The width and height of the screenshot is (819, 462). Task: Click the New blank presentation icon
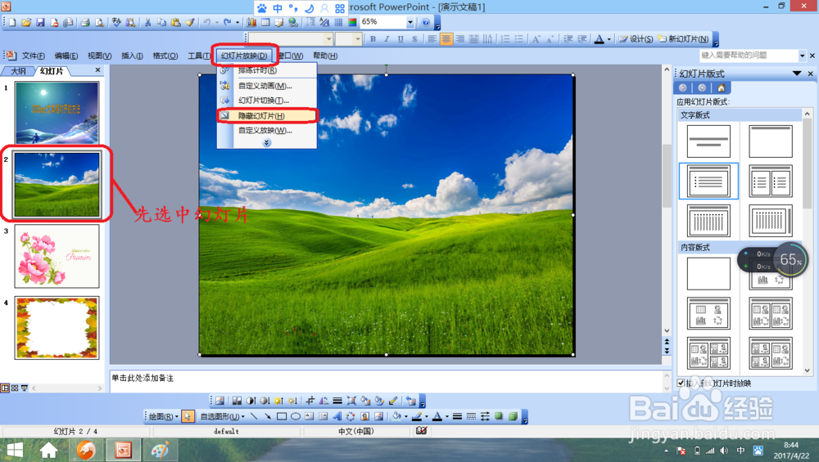[12, 22]
